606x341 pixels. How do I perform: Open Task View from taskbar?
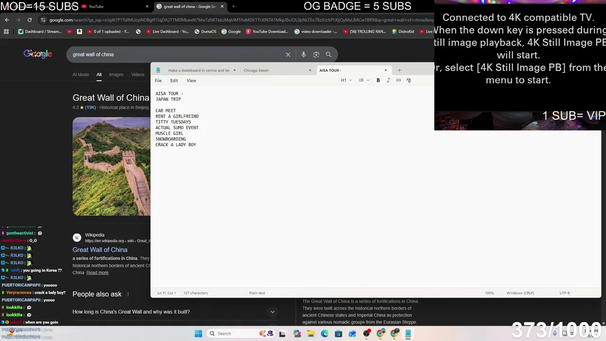tap(282, 334)
